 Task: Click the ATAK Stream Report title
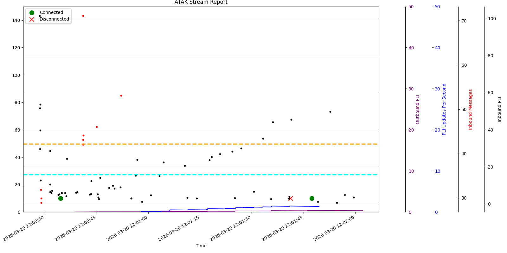pyautogui.click(x=201, y=3)
